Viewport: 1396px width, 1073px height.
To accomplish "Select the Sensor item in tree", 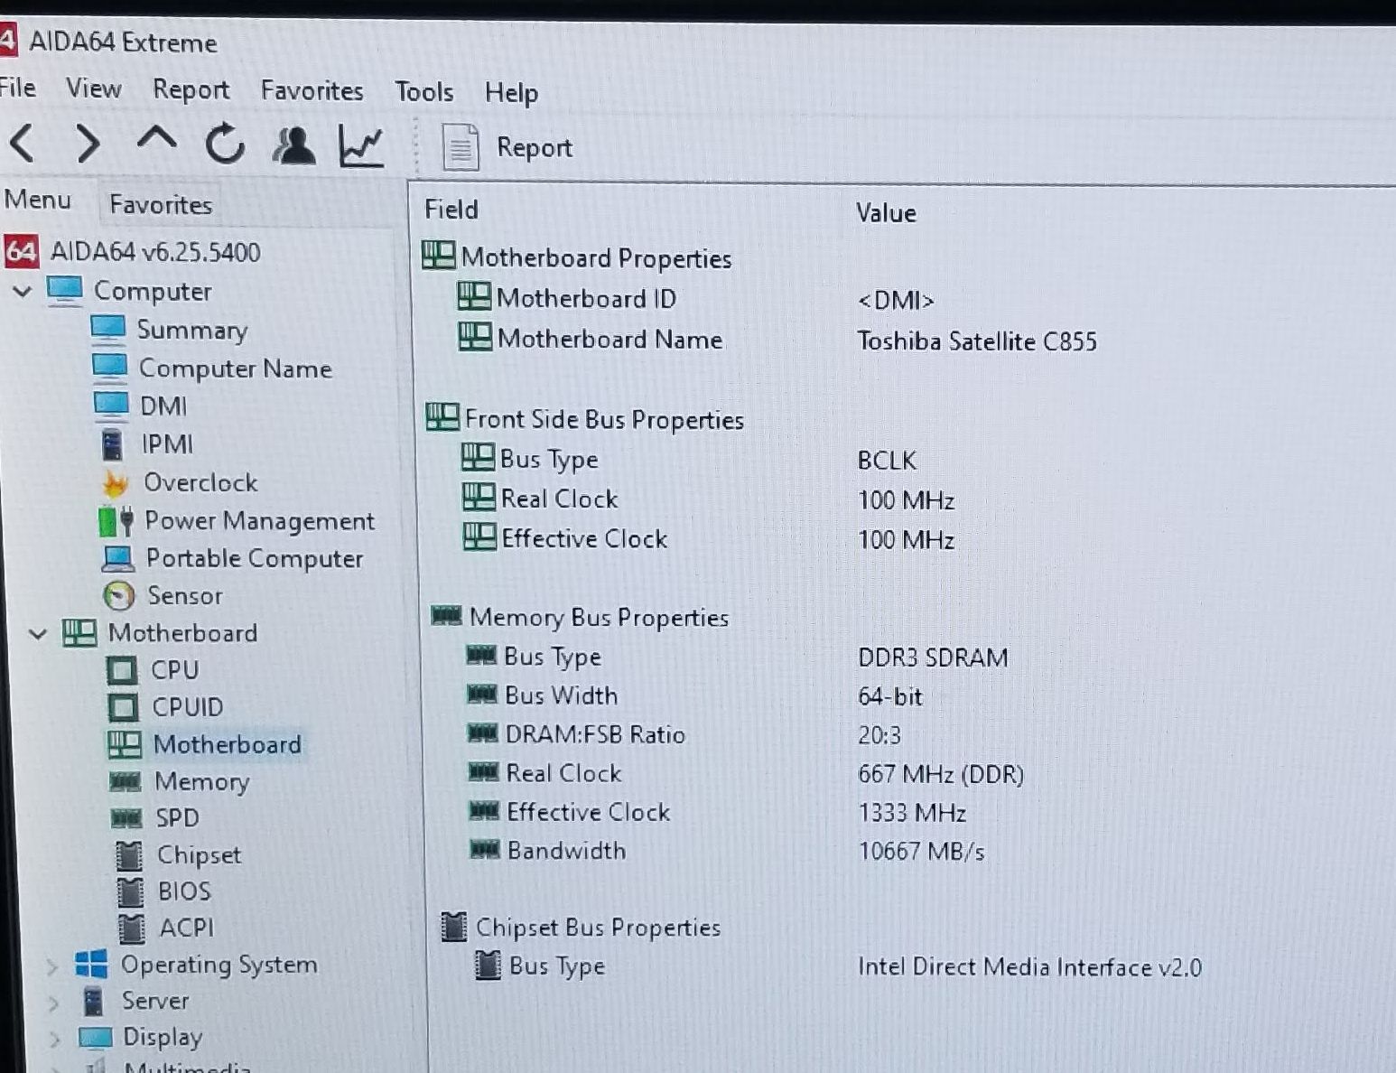I will point(184,596).
